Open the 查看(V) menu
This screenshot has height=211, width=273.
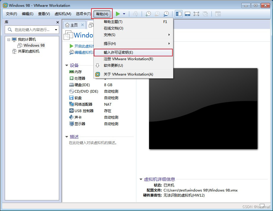point(44,14)
